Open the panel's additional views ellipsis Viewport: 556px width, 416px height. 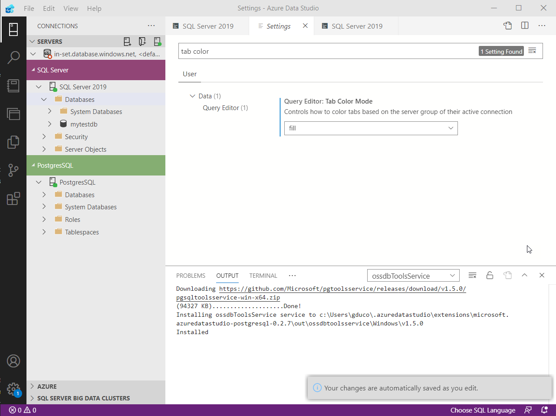tap(292, 276)
